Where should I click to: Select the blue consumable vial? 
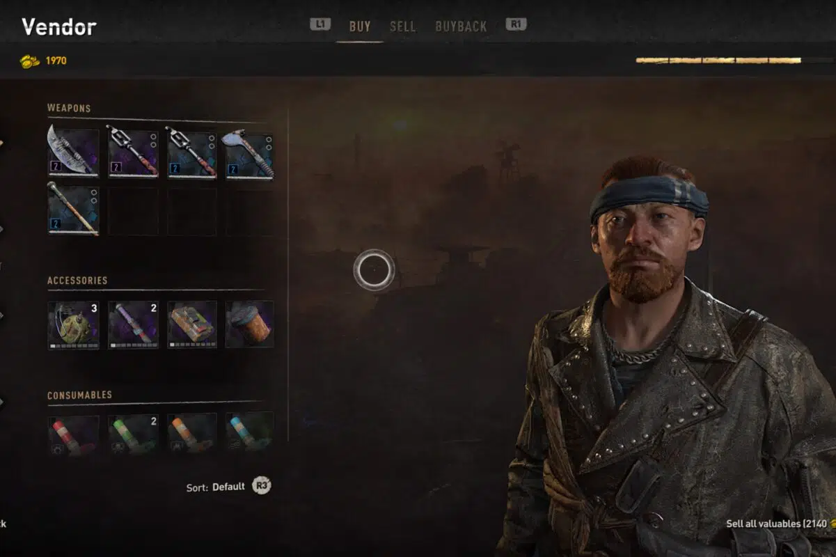tap(249, 435)
